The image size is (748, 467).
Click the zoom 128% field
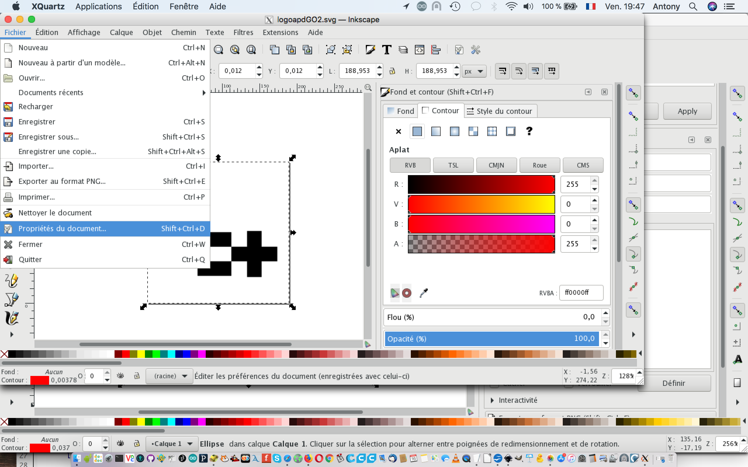(x=624, y=376)
